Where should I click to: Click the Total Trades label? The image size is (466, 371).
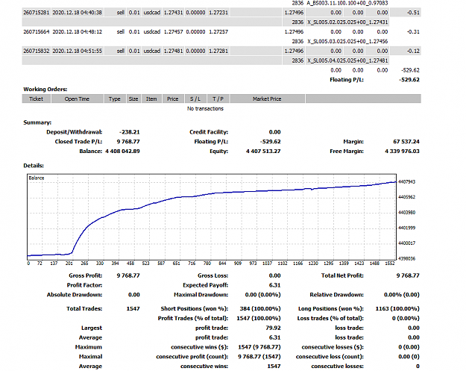click(x=84, y=309)
